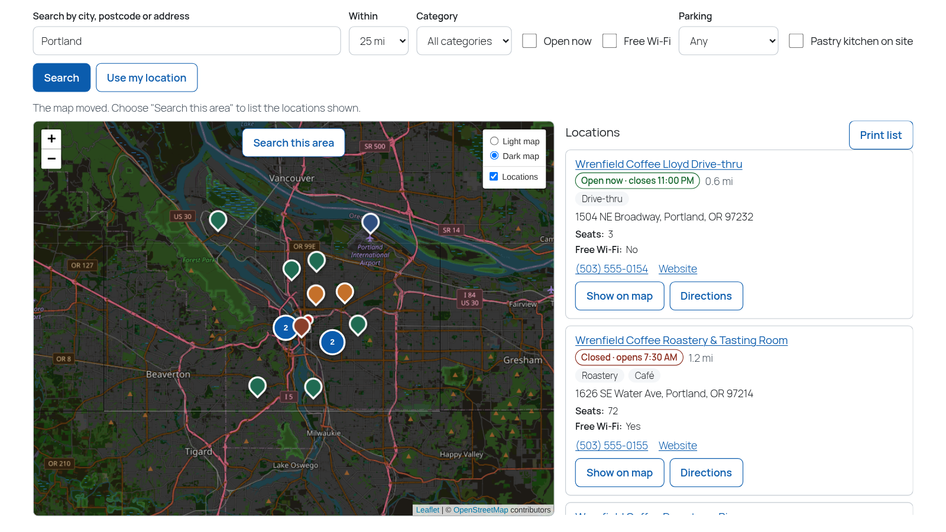Uncheck the Locations map layer
Viewport: 946px width, 532px height.
click(494, 177)
